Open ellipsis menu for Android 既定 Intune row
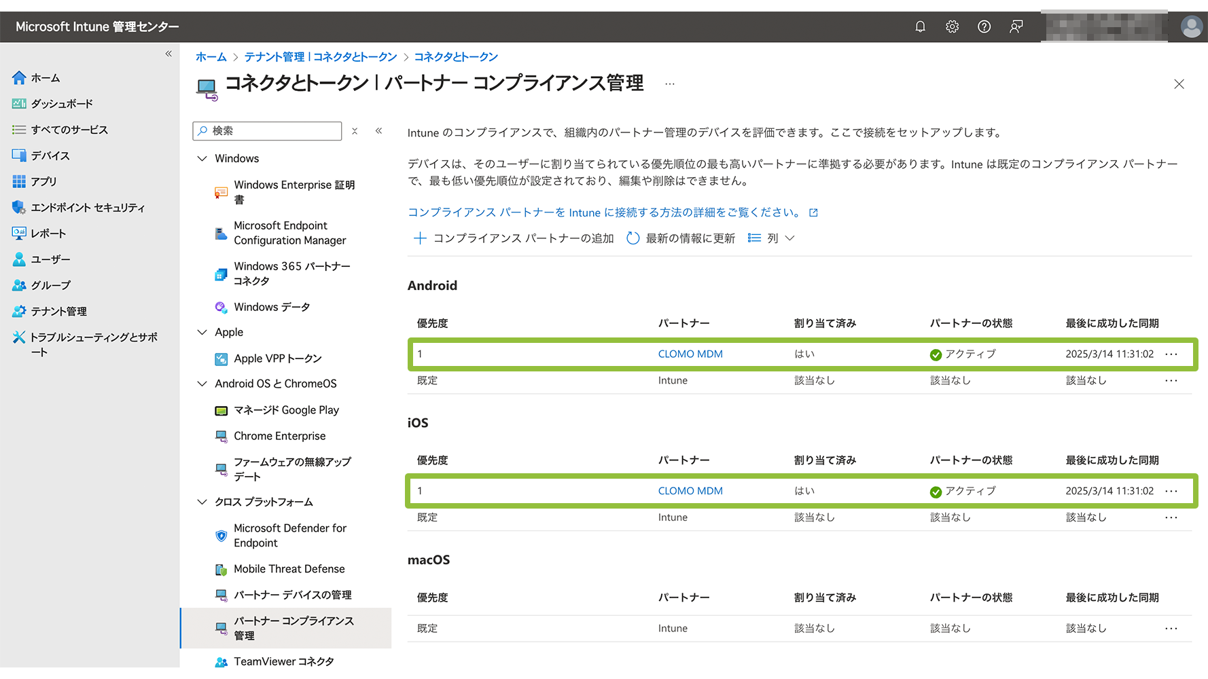Screen dimensions: 1208x679 coord(1171,380)
